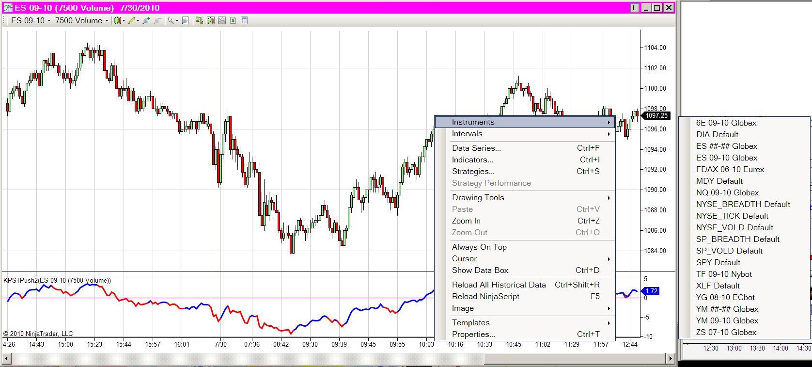Select FDAX 06-10 Eurex instrument
This screenshot has width=812, height=367.
pos(745,170)
